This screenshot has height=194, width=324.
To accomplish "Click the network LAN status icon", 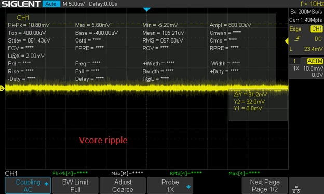I will tap(296, 189).
